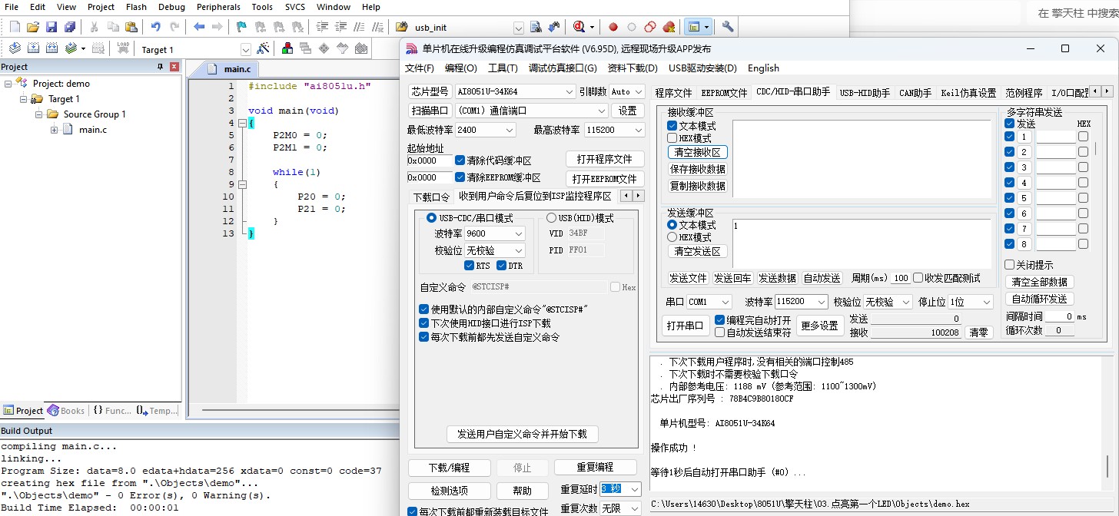
Task: Click the Rebuild all target files icon
Action: pos(51,48)
